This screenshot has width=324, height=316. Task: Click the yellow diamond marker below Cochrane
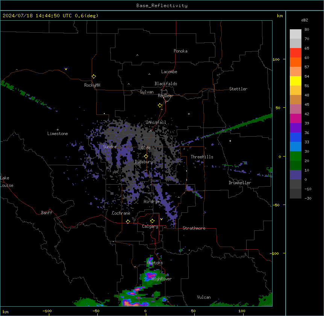click(128, 221)
